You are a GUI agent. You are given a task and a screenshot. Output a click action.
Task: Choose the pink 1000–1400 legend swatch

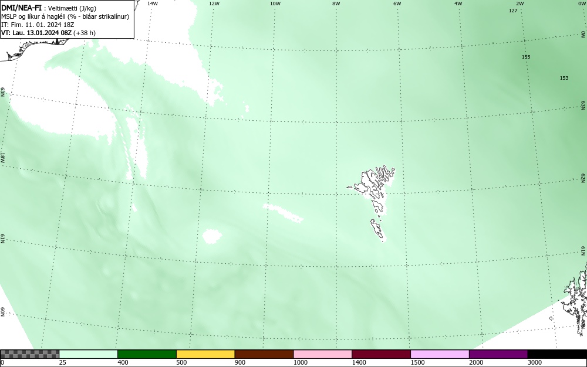(323, 354)
